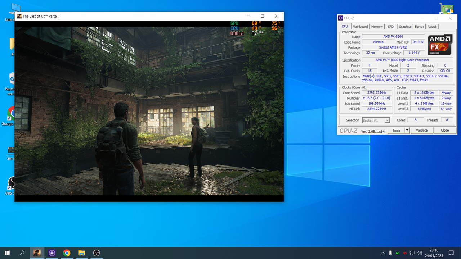Viewport: 461px width, 259px height.
Task: Open the notification center icon
Action: (451, 253)
